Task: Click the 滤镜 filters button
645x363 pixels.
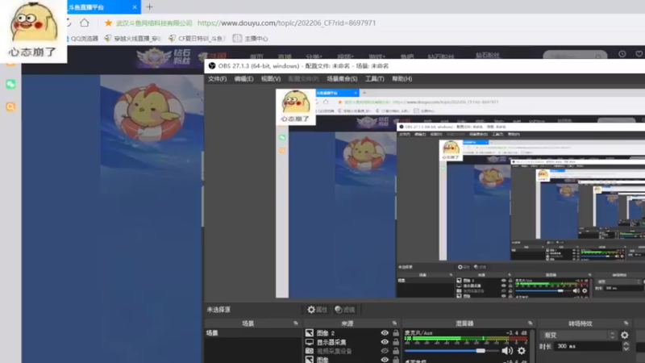Action: [x=345, y=310]
